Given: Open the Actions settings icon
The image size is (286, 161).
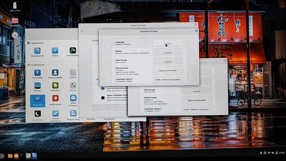Looking at the screenshot, I should (73, 74).
